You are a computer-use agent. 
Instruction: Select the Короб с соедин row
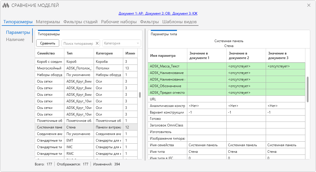[x=86, y=62]
